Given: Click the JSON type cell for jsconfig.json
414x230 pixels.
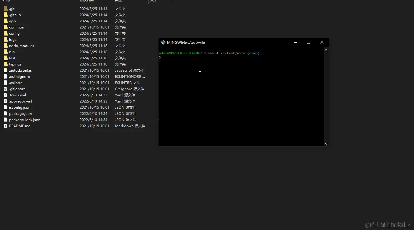Looking at the screenshot, I should (x=126, y=108).
